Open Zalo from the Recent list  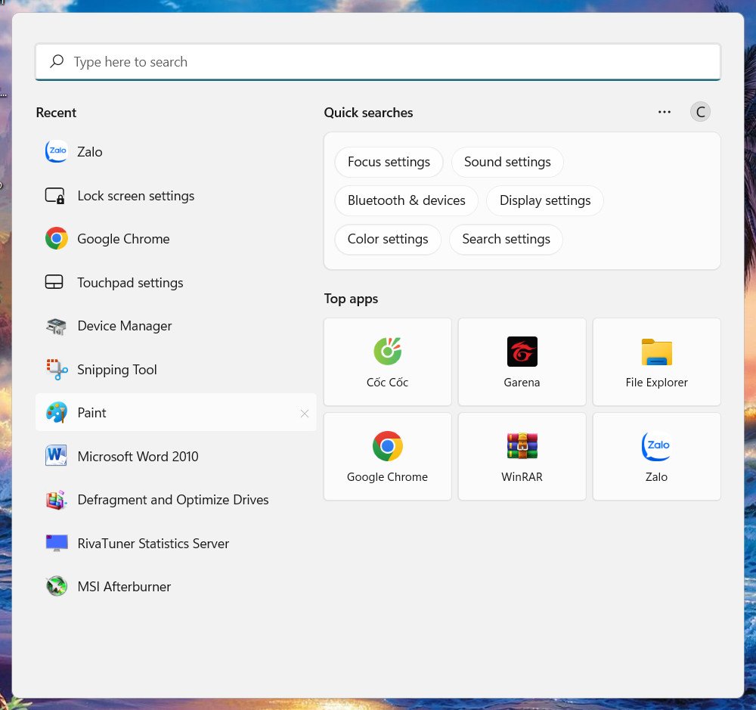[89, 152]
